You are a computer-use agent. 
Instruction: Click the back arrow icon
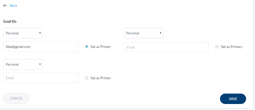5,5
